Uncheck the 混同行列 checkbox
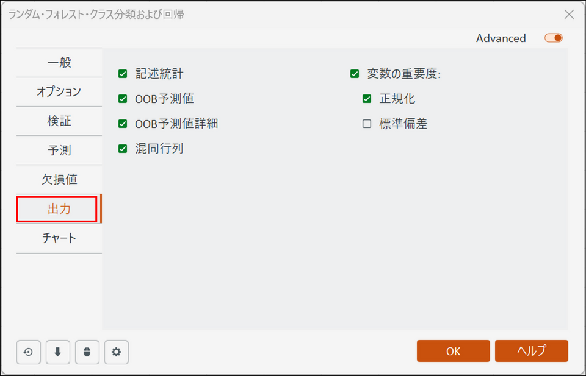This screenshot has width=586, height=376. tap(123, 149)
